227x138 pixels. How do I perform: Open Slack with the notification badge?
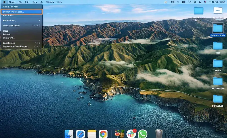(131, 134)
